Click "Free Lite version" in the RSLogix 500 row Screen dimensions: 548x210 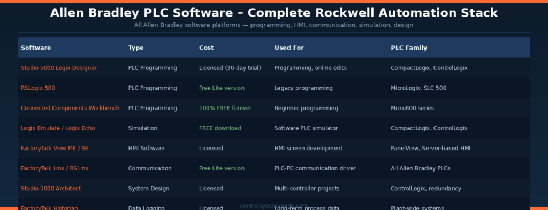tap(222, 88)
